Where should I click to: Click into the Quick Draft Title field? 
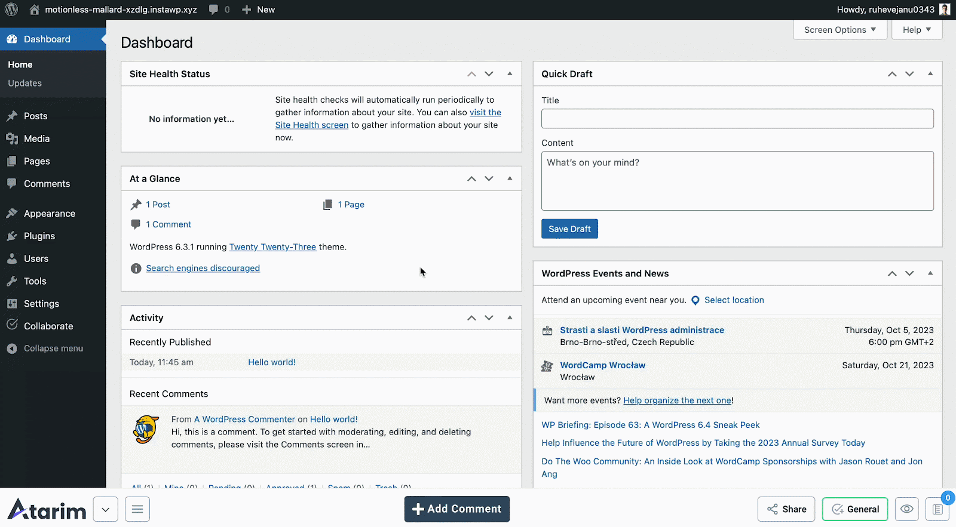(737, 119)
